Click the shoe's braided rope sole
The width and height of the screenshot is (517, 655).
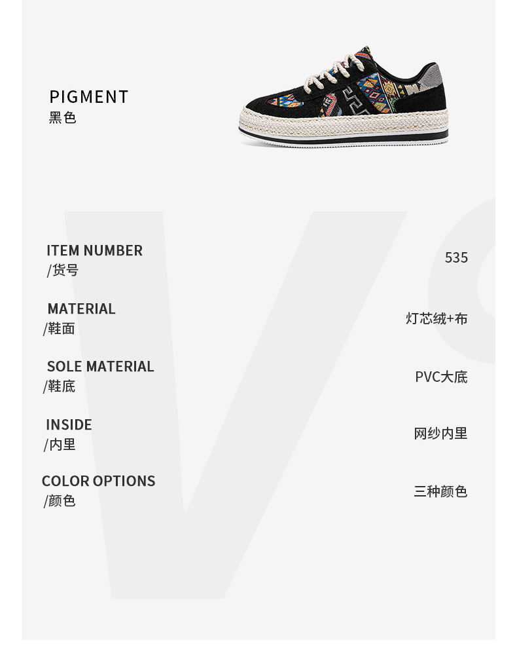pos(344,122)
